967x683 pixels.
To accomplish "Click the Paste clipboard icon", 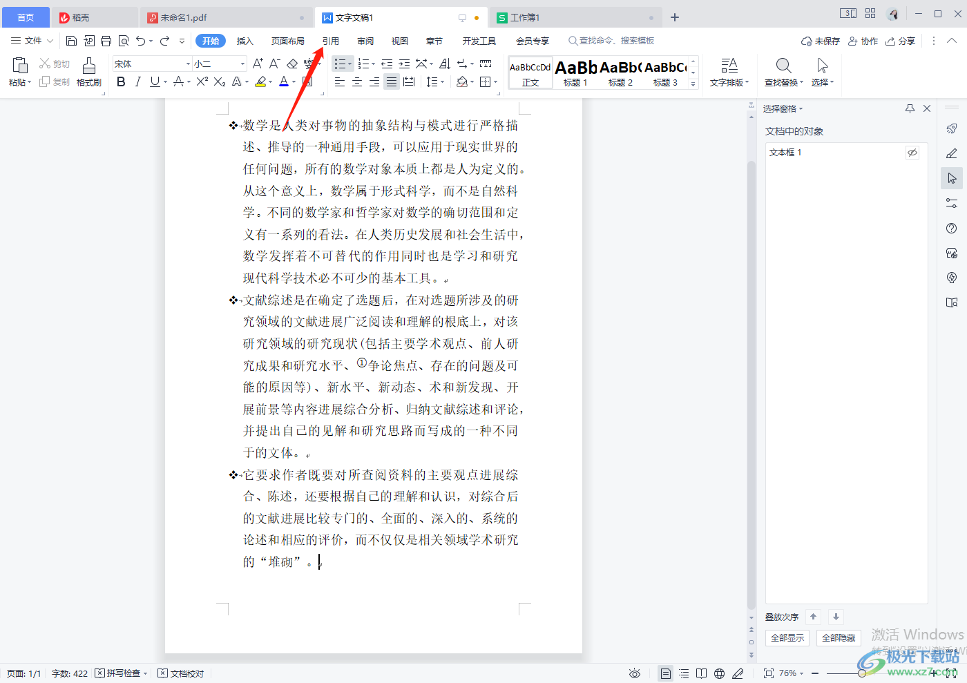I will pos(20,66).
